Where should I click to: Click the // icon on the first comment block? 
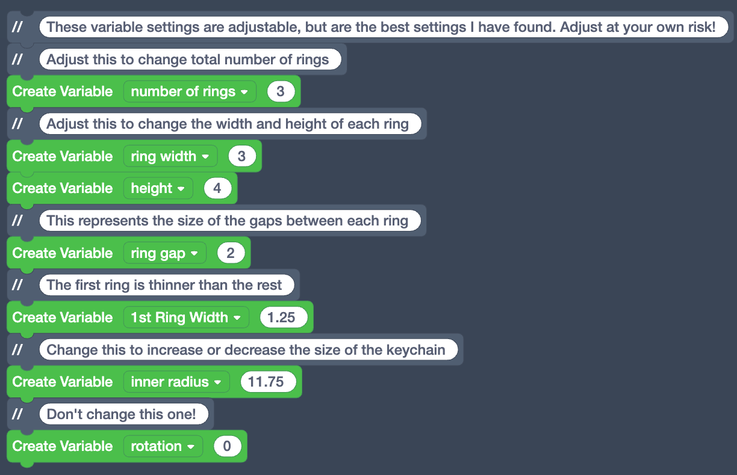pos(19,26)
